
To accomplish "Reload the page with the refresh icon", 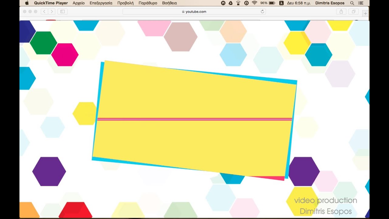I will click(262, 12).
